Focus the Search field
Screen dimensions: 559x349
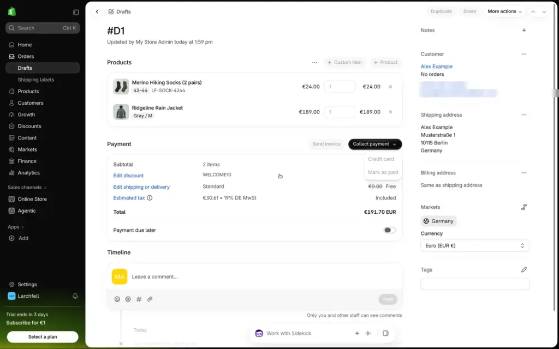pyautogui.click(x=43, y=28)
